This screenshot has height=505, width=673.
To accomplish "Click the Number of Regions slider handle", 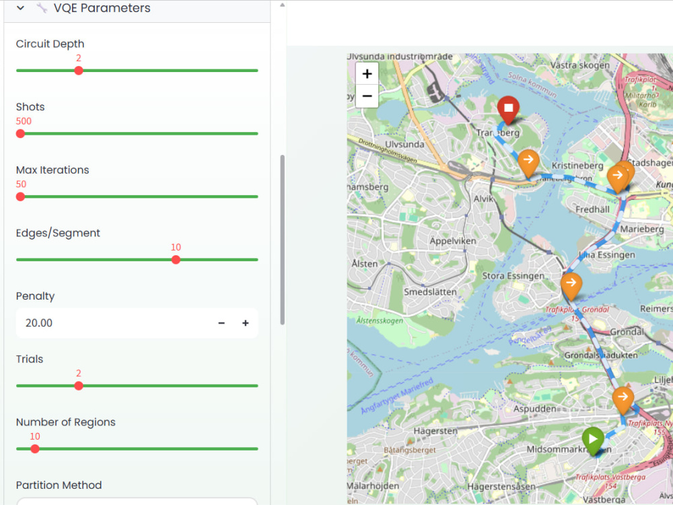I will (35, 448).
